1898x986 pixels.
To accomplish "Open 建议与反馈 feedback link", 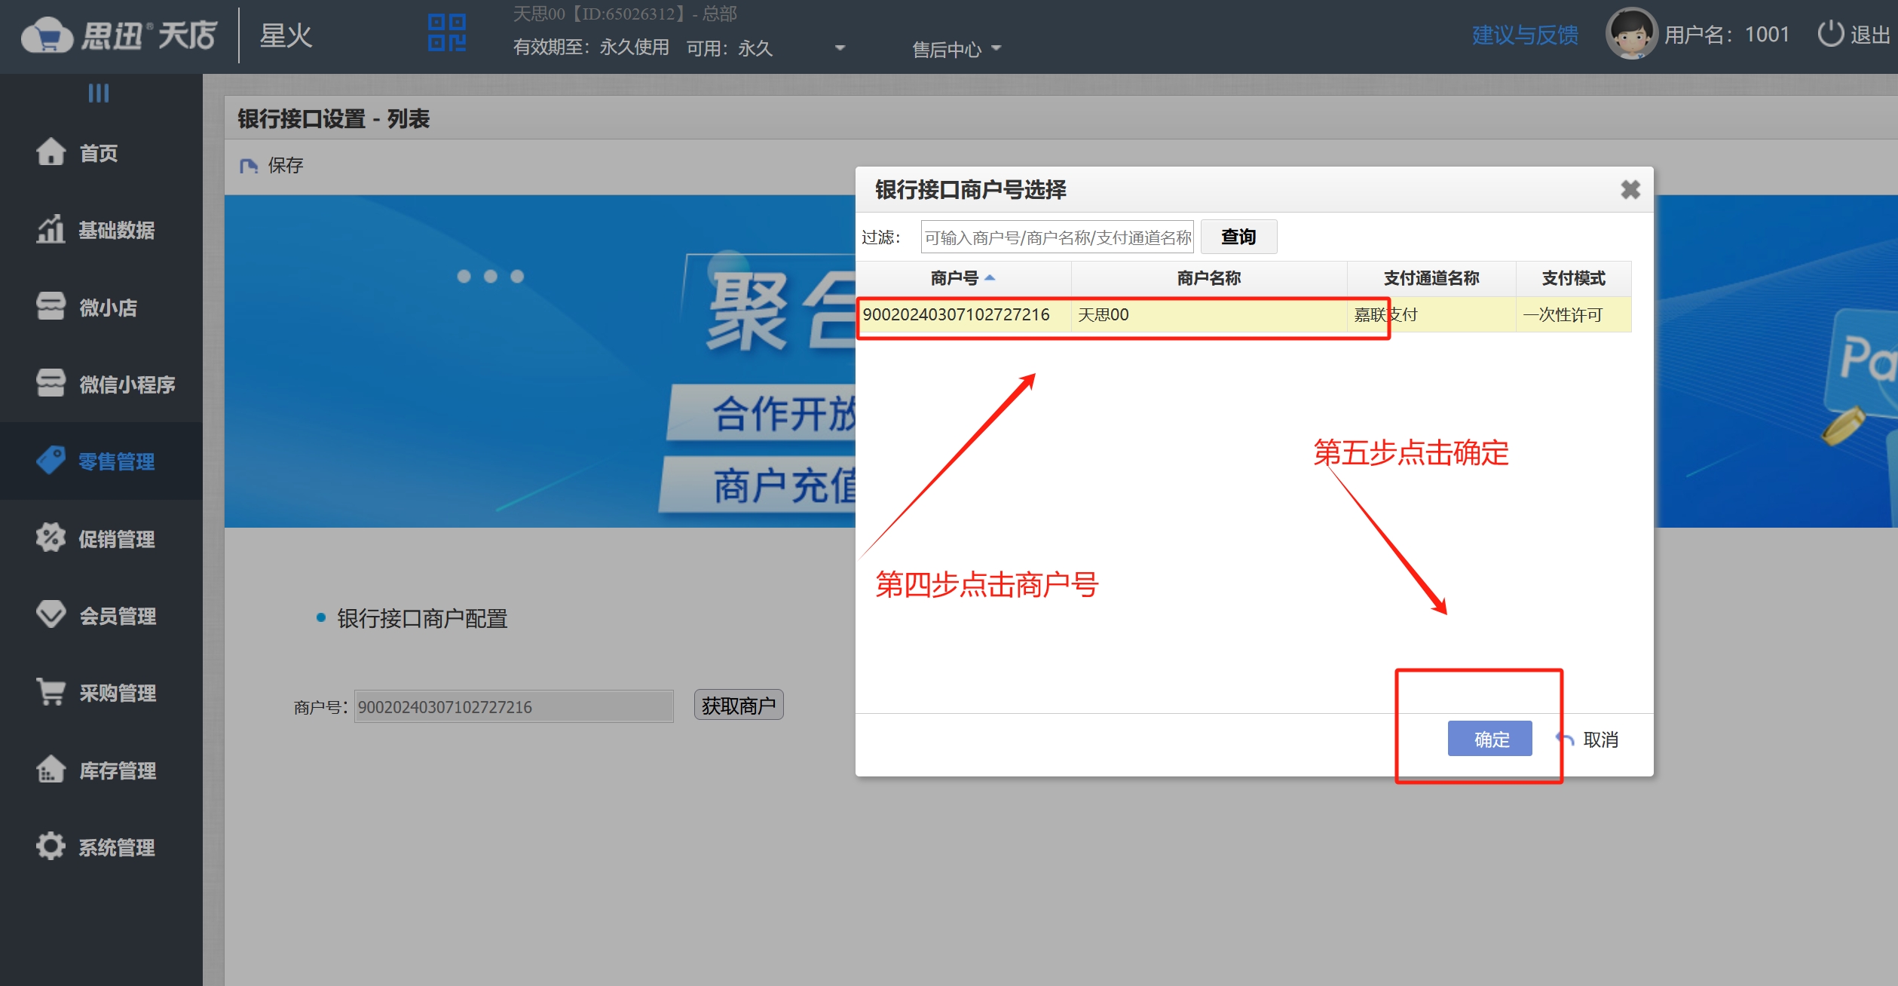I will click(x=1524, y=35).
